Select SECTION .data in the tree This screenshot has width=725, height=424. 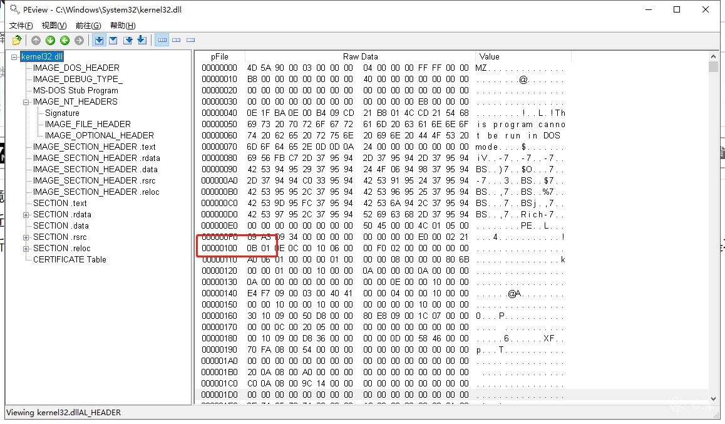(x=61, y=226)
